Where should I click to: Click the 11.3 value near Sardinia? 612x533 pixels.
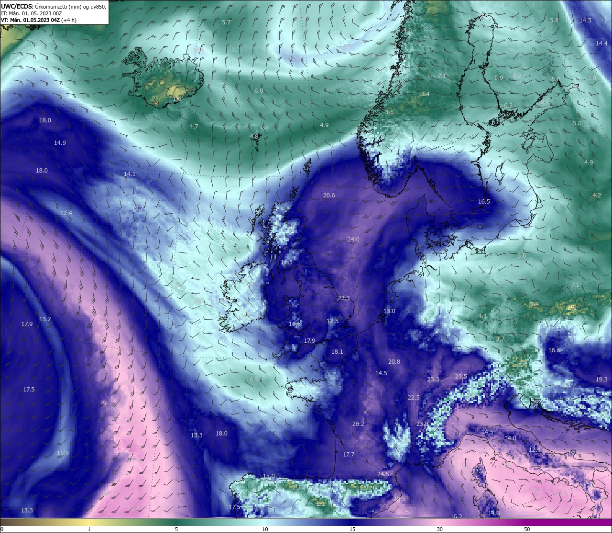click(x=494, y=513)
